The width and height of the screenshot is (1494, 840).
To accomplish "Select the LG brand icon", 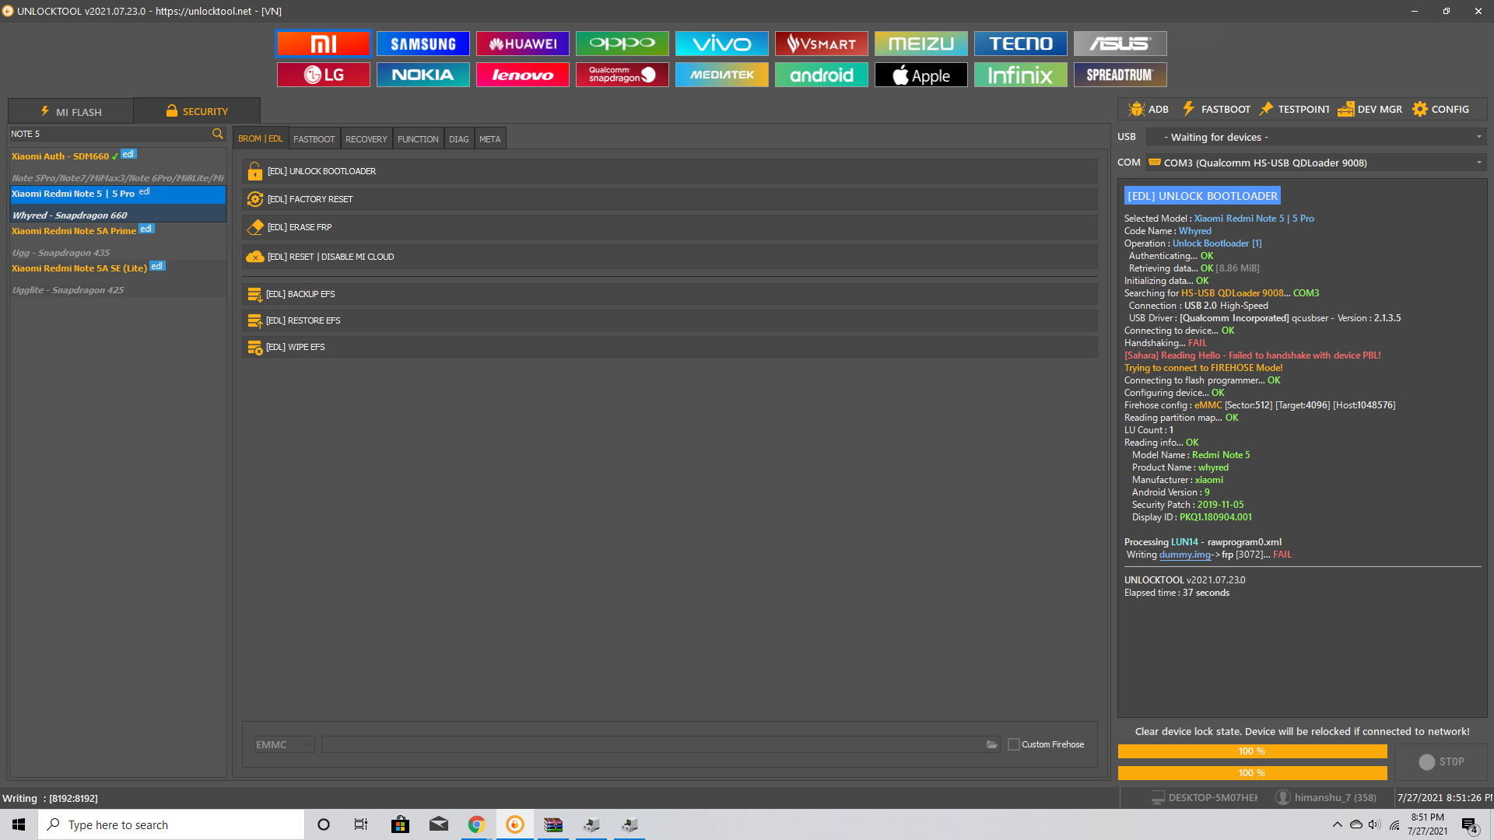I will pos(324,75).
